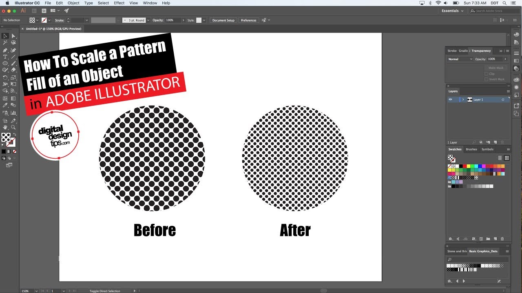This screenshot has height=293, width=522.
Task: Switch to the Brushes tab
Action: point(471,149)
